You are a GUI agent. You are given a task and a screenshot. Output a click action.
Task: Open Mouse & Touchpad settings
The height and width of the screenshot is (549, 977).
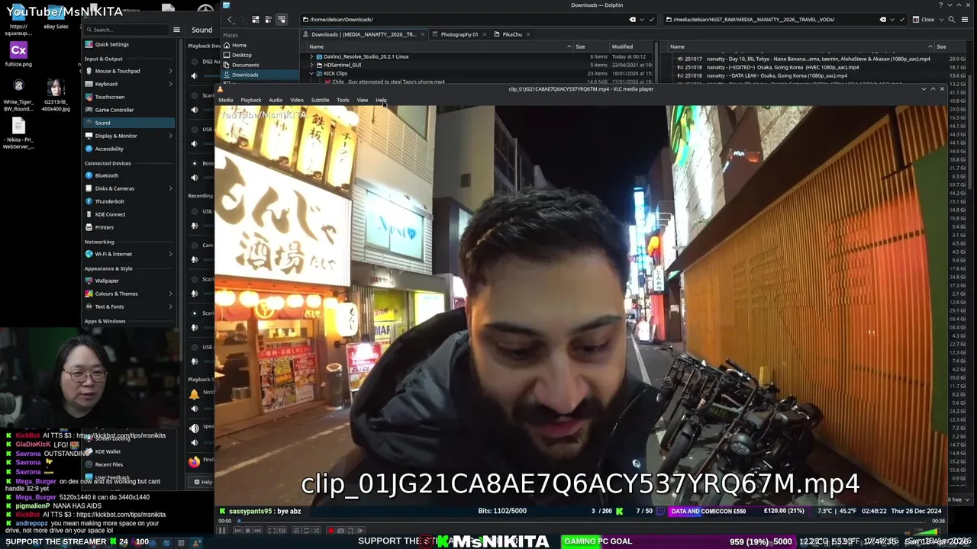pos(128,71)
